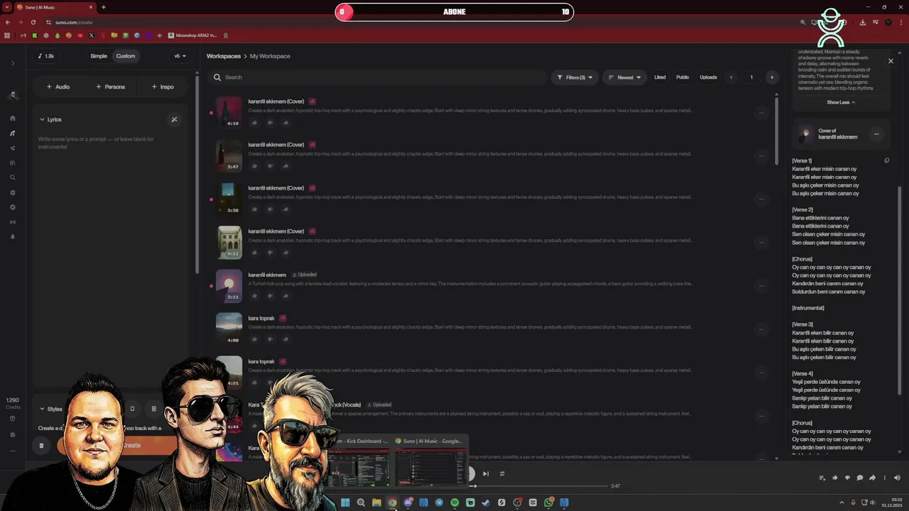
Task: Like the first karanfil ekkmem (Cover) track
Action: [x=254, y=123]
